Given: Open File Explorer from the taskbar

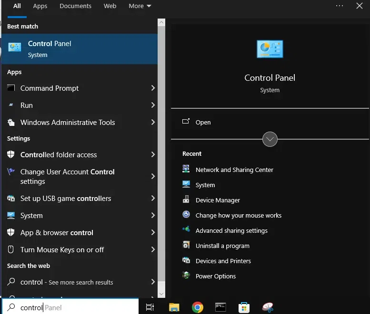Looking at the screenshot, I should 174,307.
